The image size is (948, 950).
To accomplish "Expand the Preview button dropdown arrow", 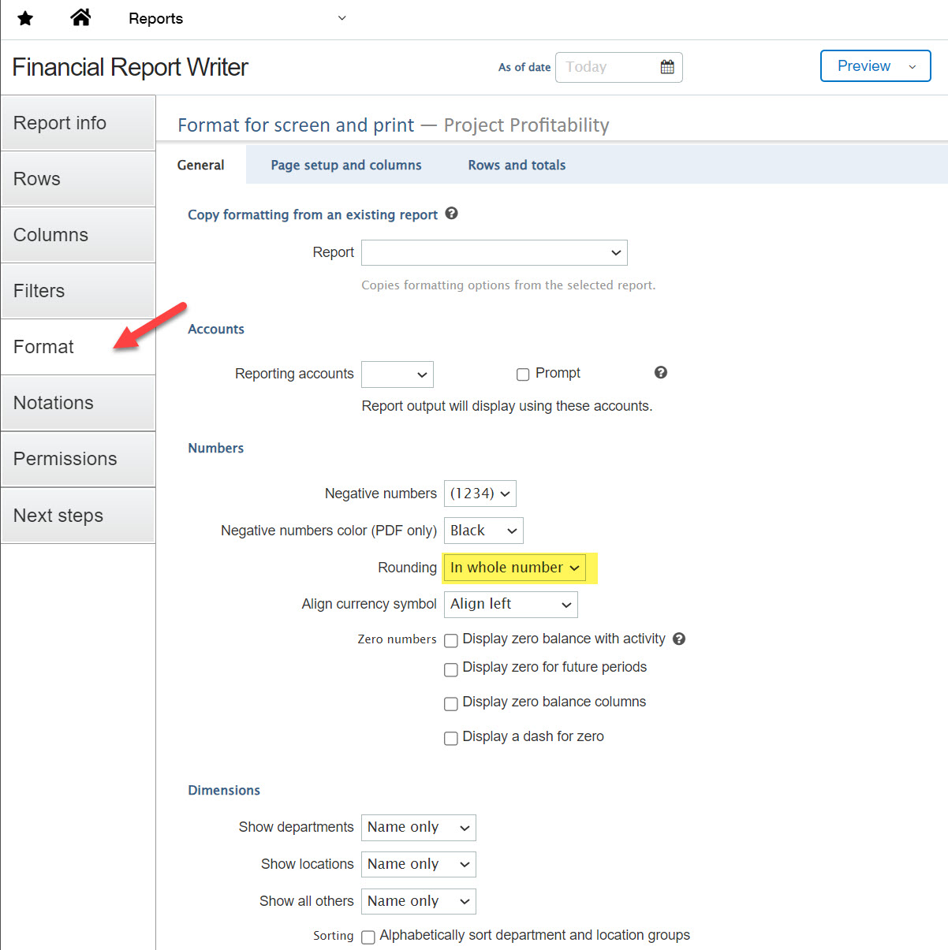I will [x=913, y=66].
